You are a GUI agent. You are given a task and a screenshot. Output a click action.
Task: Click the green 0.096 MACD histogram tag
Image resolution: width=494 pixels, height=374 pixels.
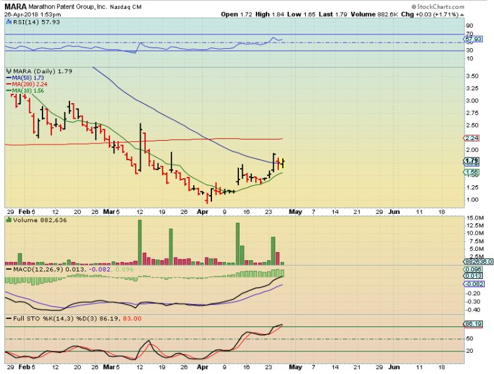pos(473,269)
